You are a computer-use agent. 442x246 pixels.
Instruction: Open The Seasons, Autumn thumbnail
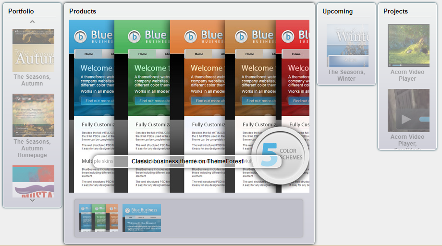click(33, 50)
